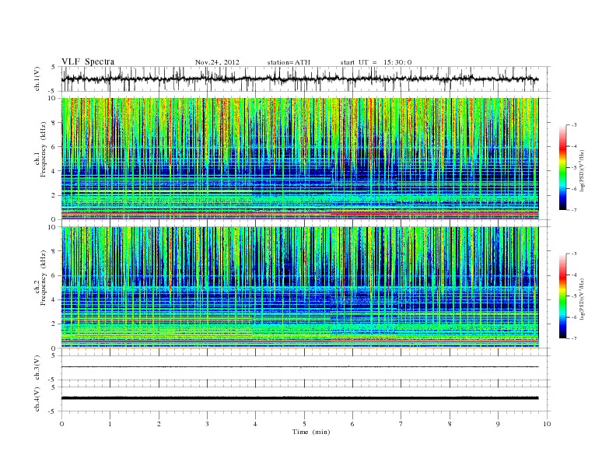
Task: Click the "2" tick on the time axis
Action: pos(159,424)
